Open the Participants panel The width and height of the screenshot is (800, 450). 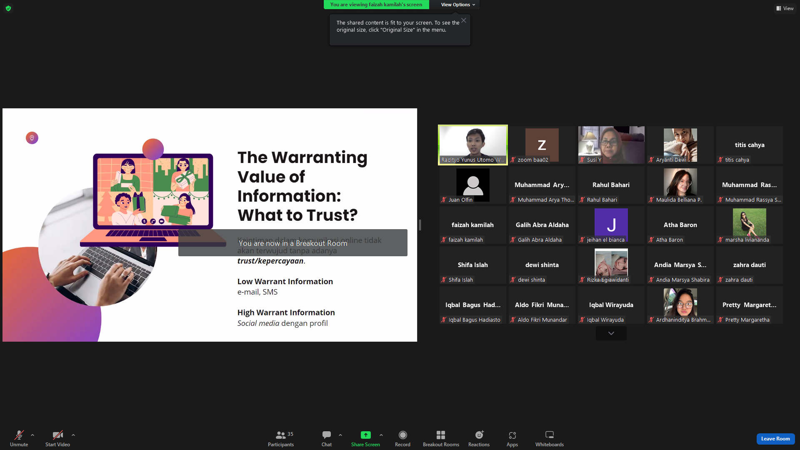[281, 438]
